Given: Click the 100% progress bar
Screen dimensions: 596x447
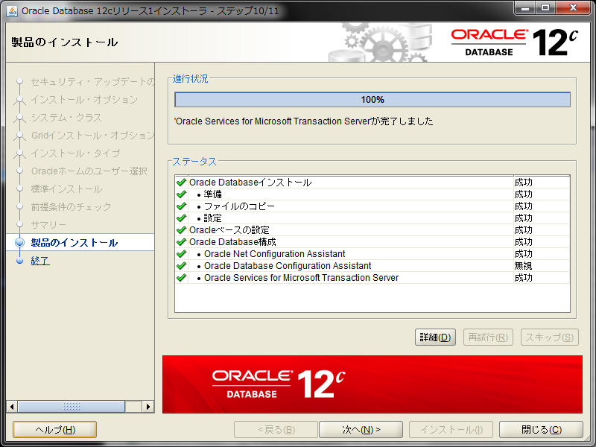Looking at the screenshot, I should tap(372, 100).
